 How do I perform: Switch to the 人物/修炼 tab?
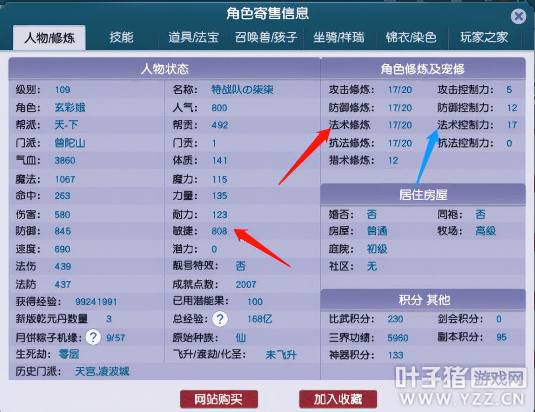coord(49,38)
